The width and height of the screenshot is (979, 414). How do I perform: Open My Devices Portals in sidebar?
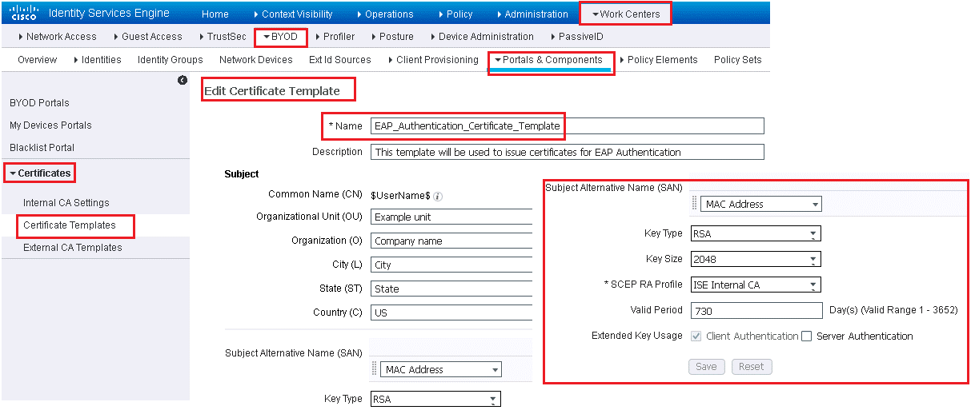click(x=50, y=125)
